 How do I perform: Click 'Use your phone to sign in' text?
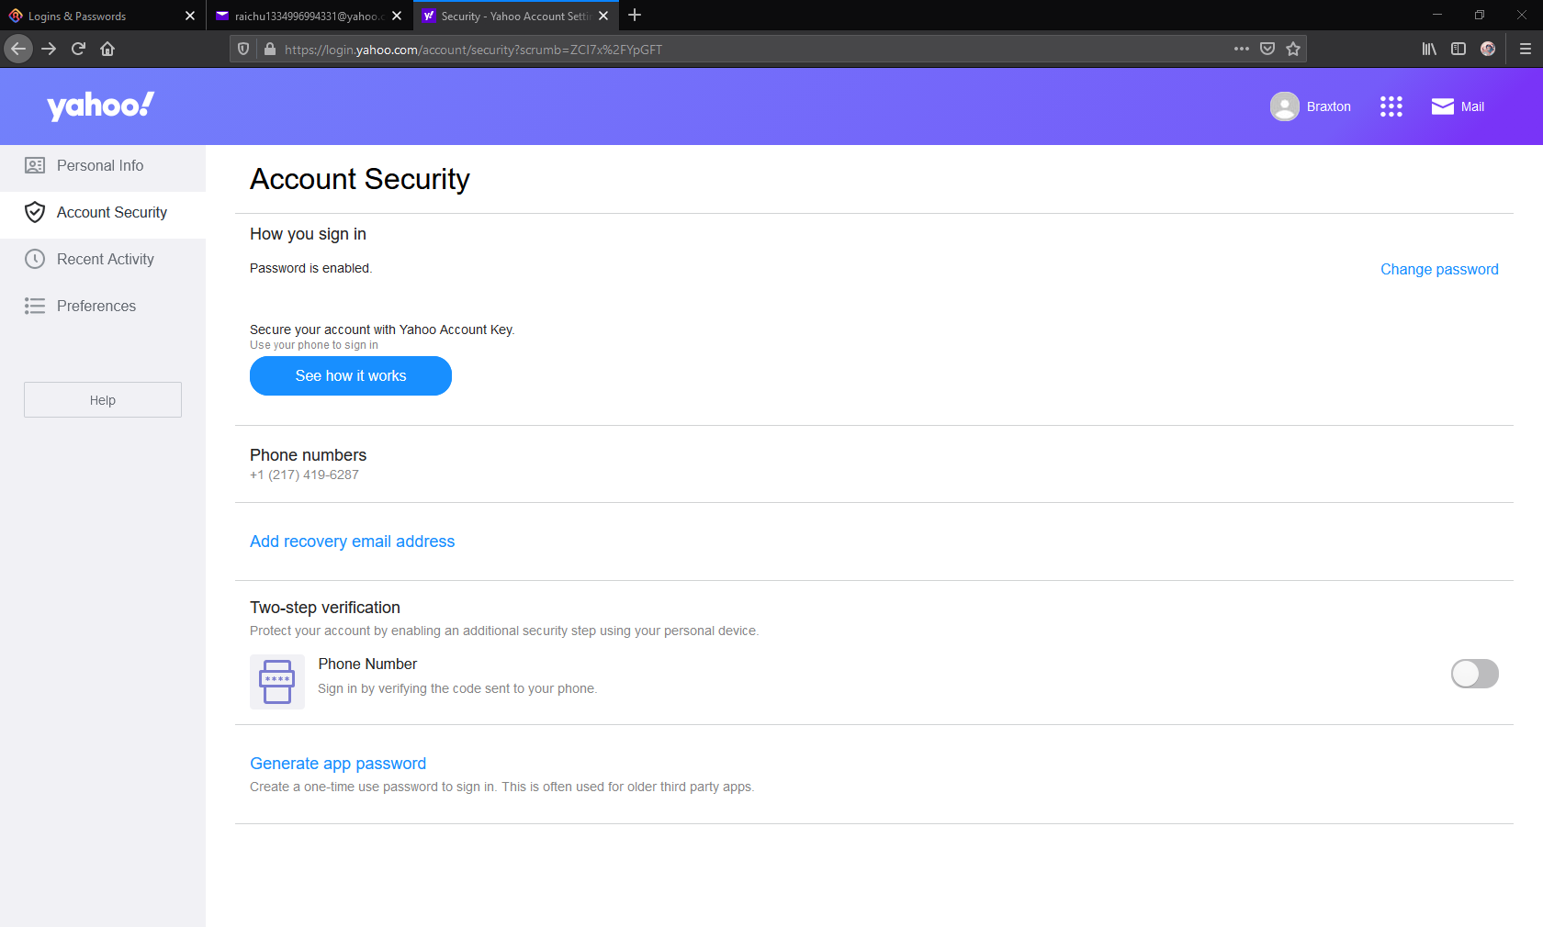314,345
